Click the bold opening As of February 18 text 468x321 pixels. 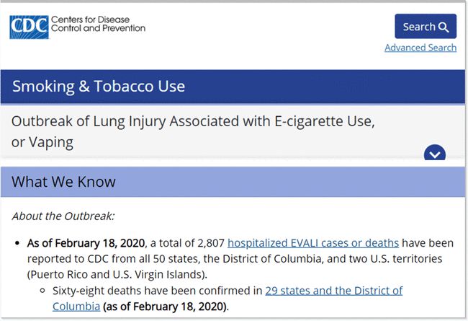click(86, 242)
